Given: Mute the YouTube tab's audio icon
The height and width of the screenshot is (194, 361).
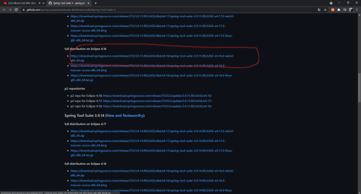Looking at the screenshot, I should point(40,3).
